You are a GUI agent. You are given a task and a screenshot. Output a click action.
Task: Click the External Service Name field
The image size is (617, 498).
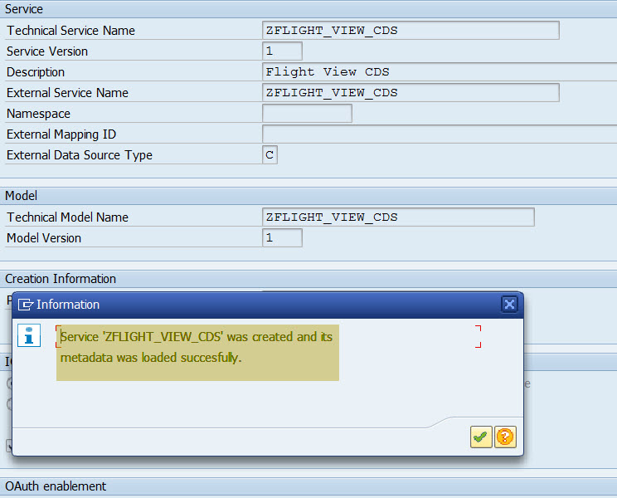411,93
